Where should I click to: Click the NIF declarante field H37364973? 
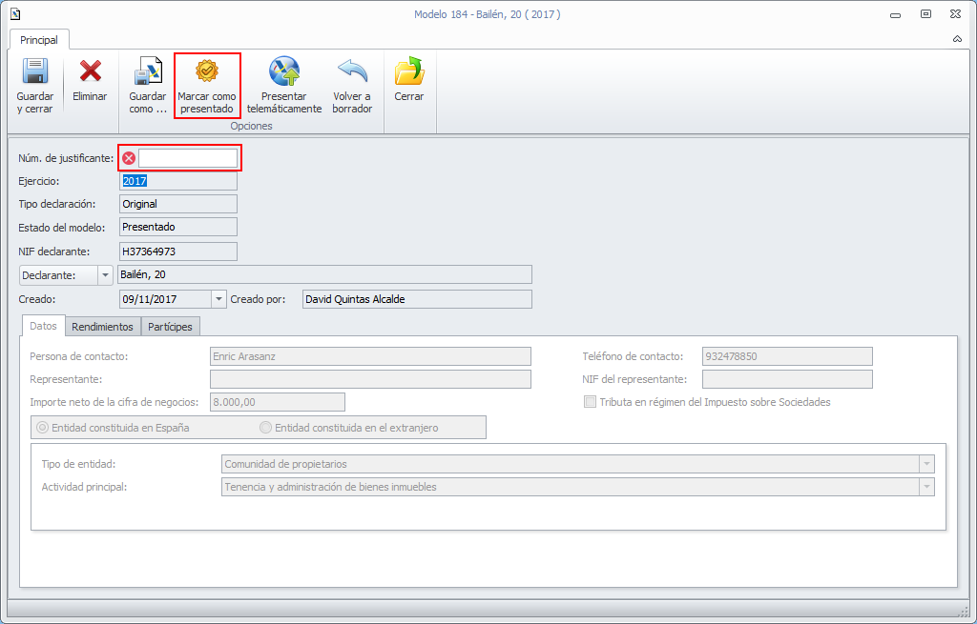pyautogui.click(x=178, y=252)
